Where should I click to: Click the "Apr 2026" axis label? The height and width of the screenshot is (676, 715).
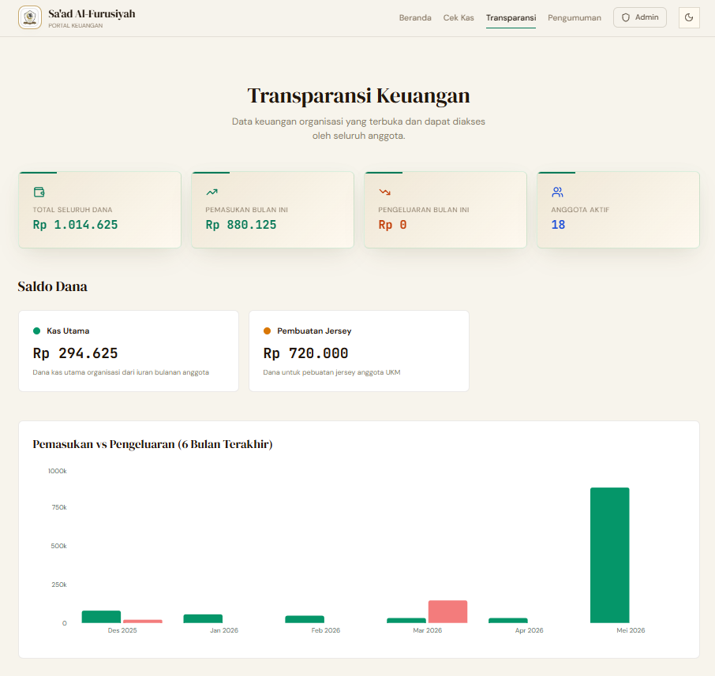[529, 630]
